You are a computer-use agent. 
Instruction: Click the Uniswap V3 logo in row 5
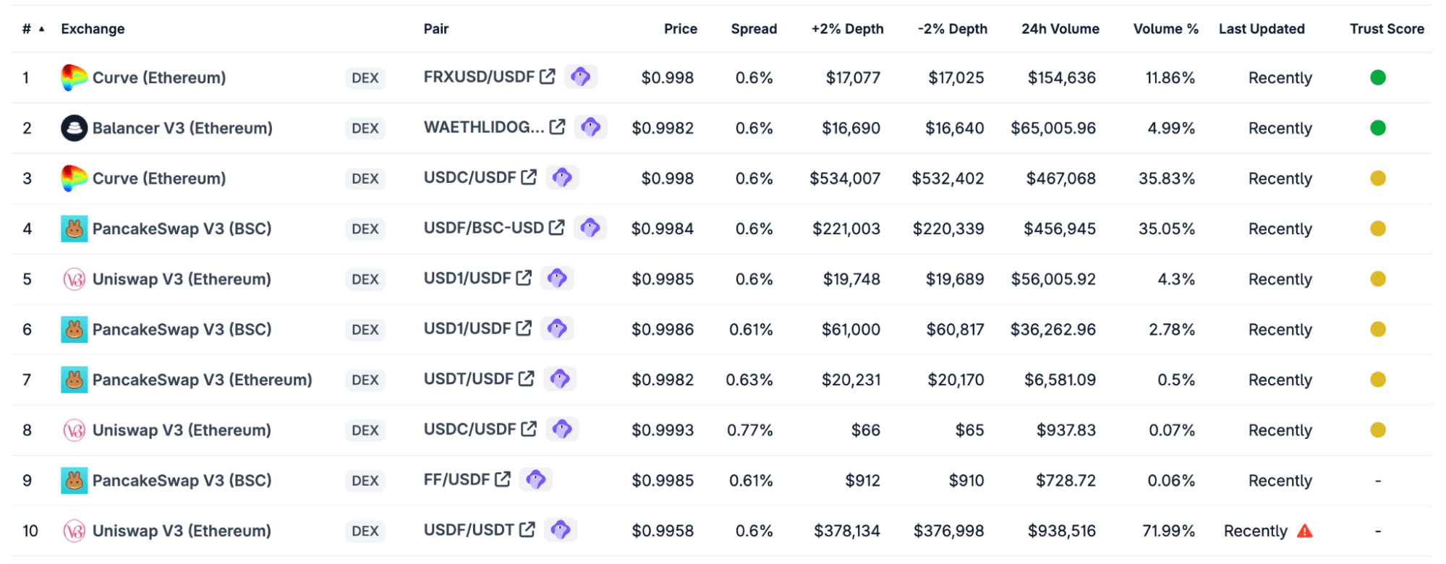point(74,279)
